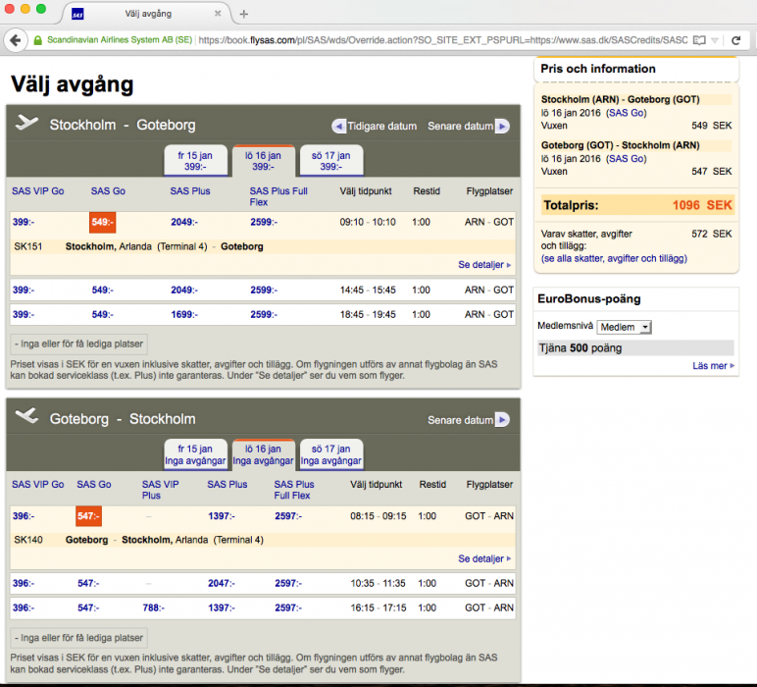The width and height of the screenshot is (757, 687).
Task: Click Tjäna 500 poäng text
Action: point(580,348)
